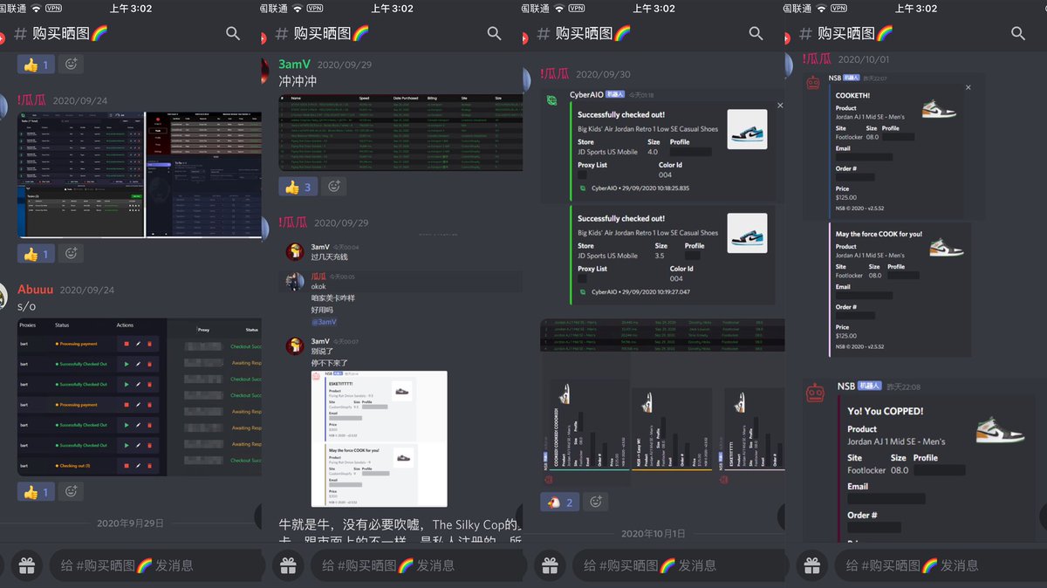
Task: Open Abuuu's user profile from username
Action: 35,290
